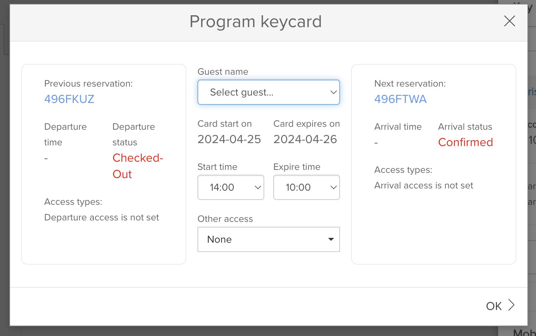This screenshot has width=536, height=336.
Task: Click the Access types arrival note
Action: click(x=424, y=185)
